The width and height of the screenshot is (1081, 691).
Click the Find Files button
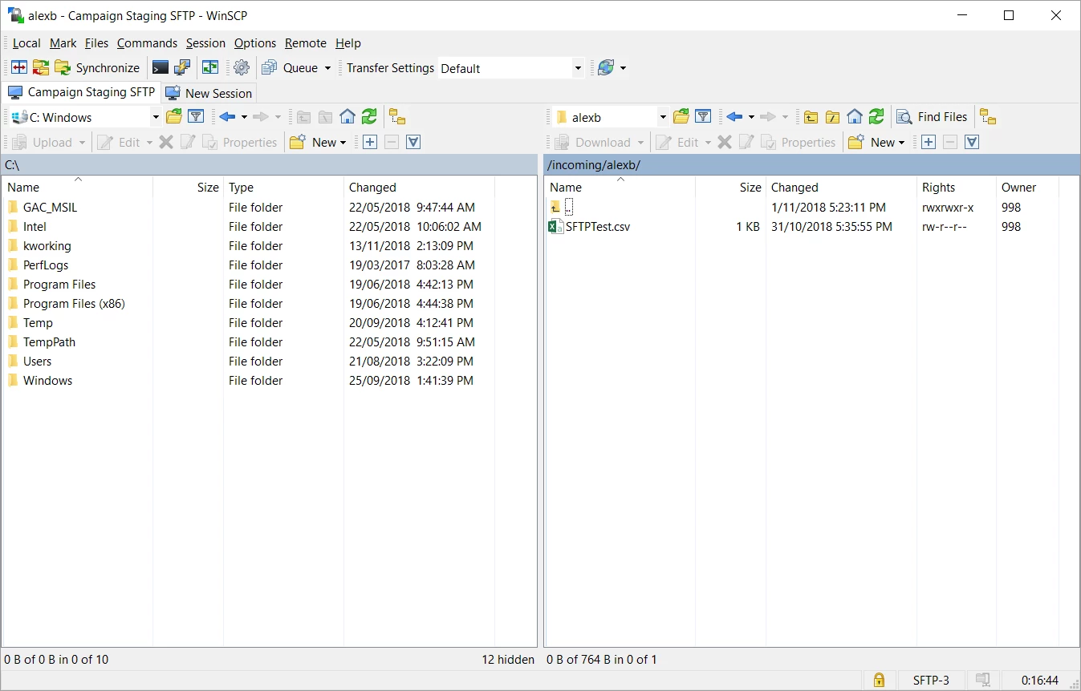coord(933,117)
